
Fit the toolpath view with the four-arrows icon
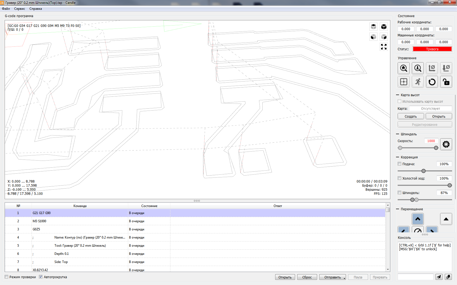pos(384,47)
